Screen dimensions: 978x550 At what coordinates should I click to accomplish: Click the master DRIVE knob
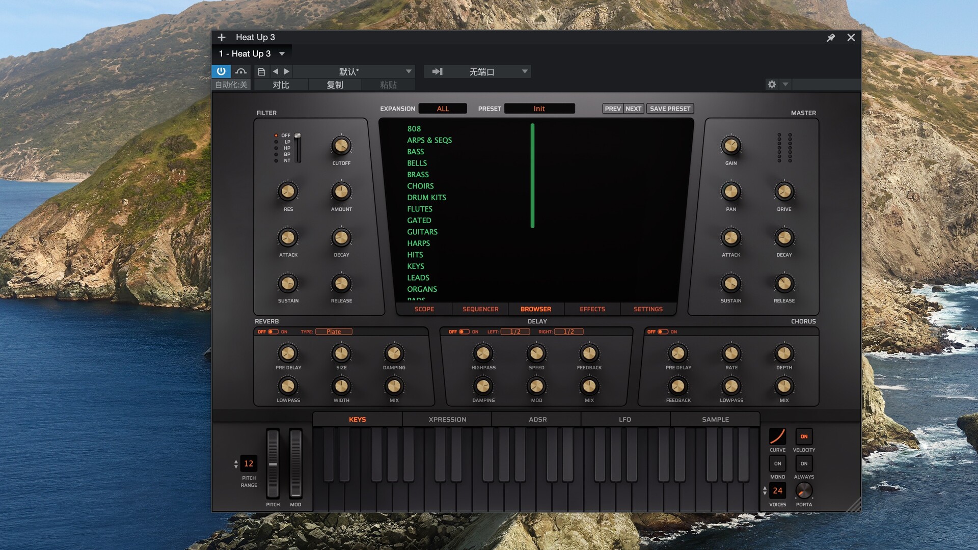(x=784, y=192)
